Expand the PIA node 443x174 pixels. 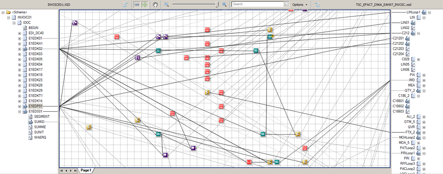(424, 75)
